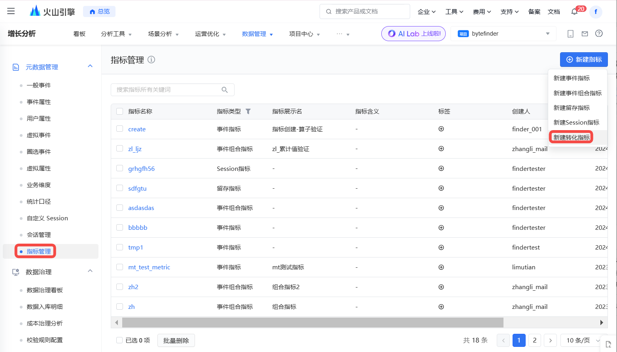Viewport: 617px width, 352px height.
Task: Check the tmp1 row checkbox
Action: [120, 247]
